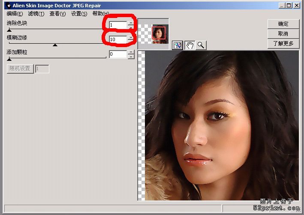Click the random seed number field
The image size is (304, 215).
[x=42, y=69]
